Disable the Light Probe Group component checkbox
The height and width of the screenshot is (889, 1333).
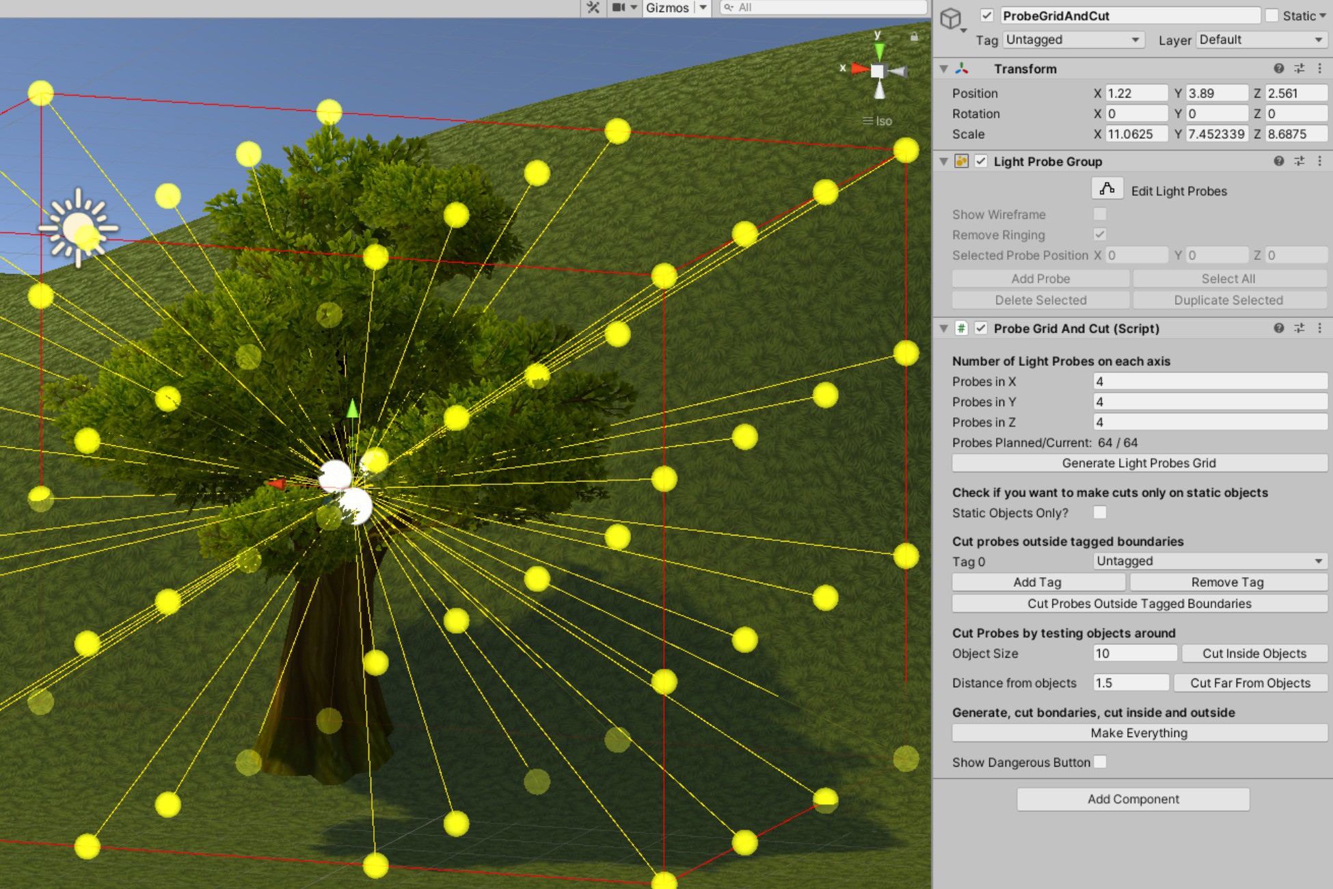pyautogui.click(x=982, y=161)
